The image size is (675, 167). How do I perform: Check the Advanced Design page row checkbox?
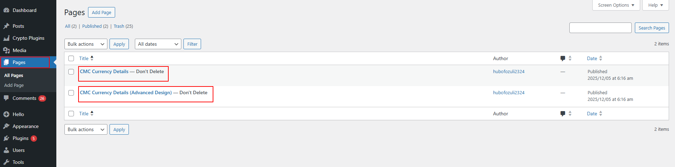71,93
